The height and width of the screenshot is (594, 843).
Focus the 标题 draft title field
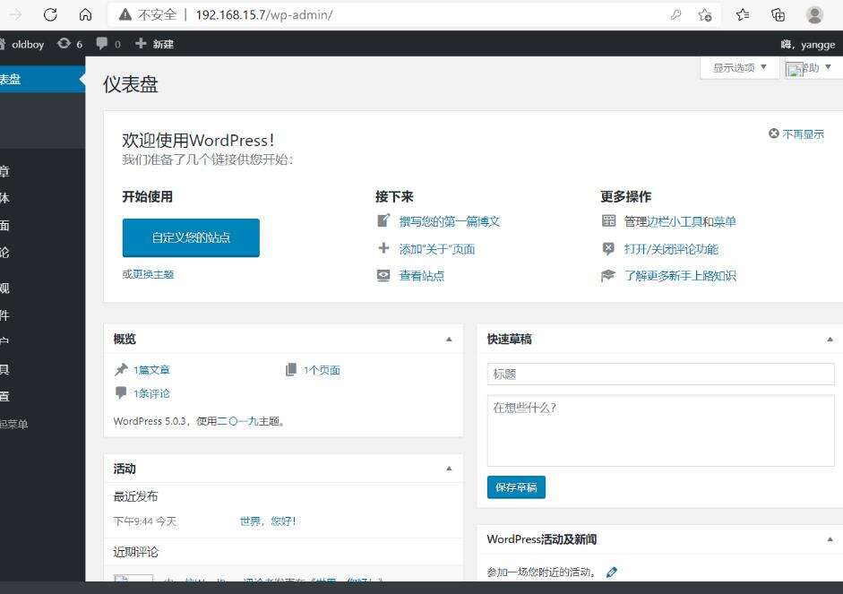(x=661, y=374)
